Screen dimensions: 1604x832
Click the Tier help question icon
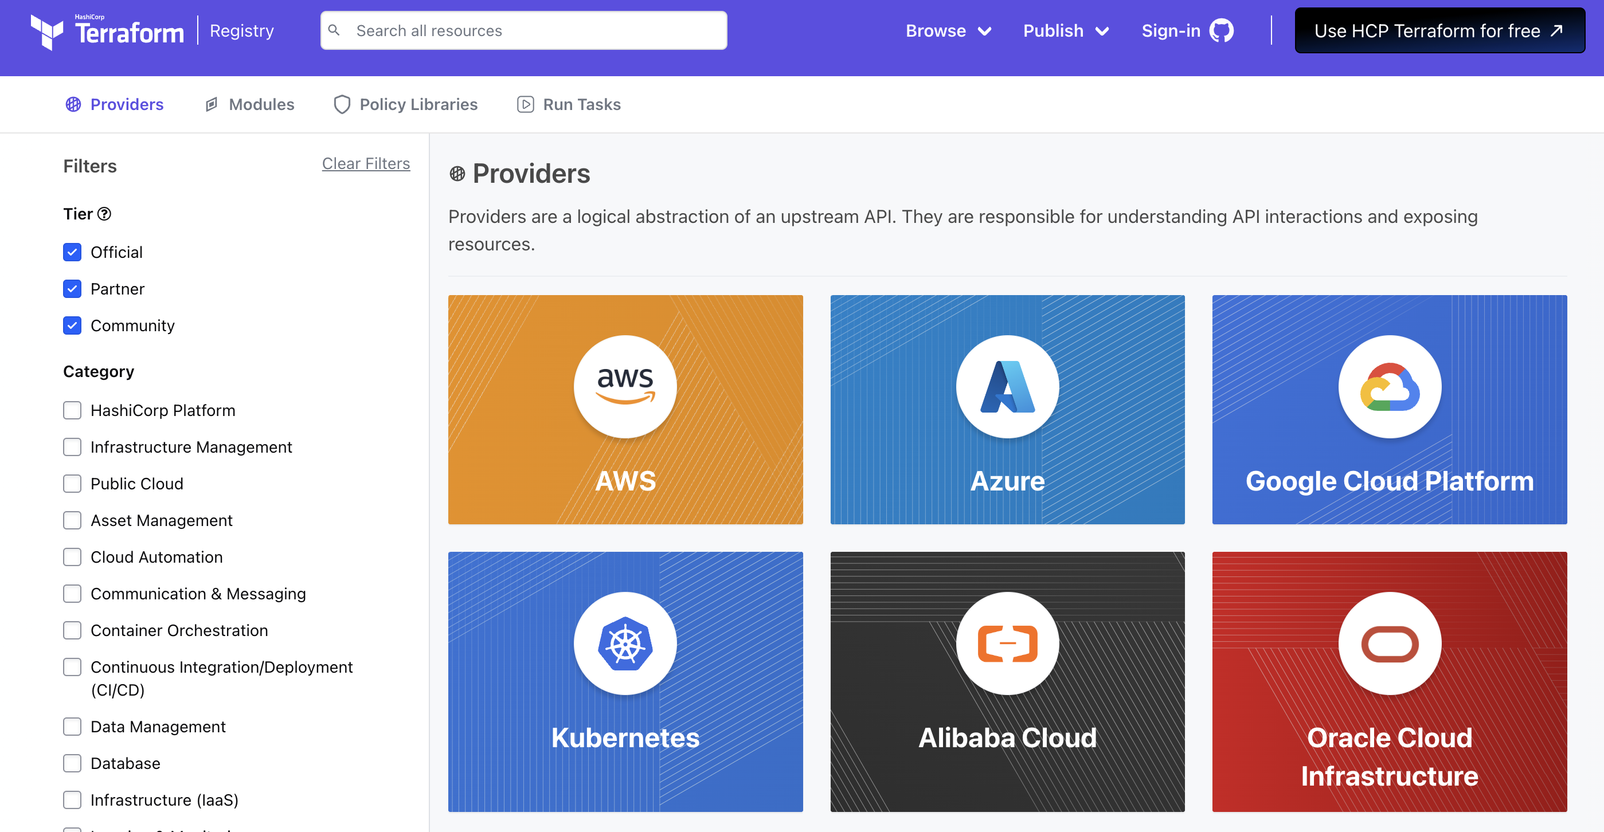coord(104,214)
